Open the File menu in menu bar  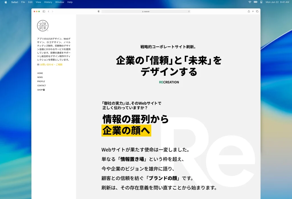coord(23,2)
